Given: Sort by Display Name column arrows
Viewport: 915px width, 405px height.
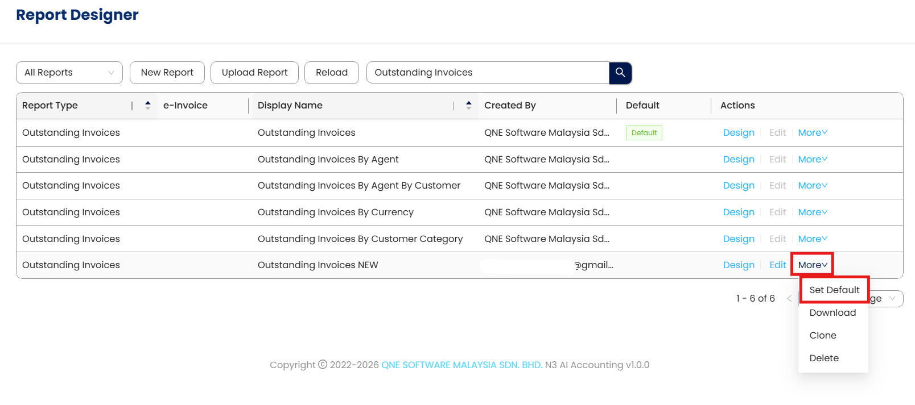Looking at the screenshot, I should 468,106.
